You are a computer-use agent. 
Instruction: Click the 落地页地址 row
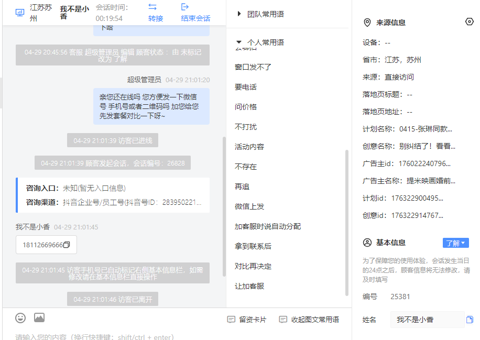coord(388,112)
